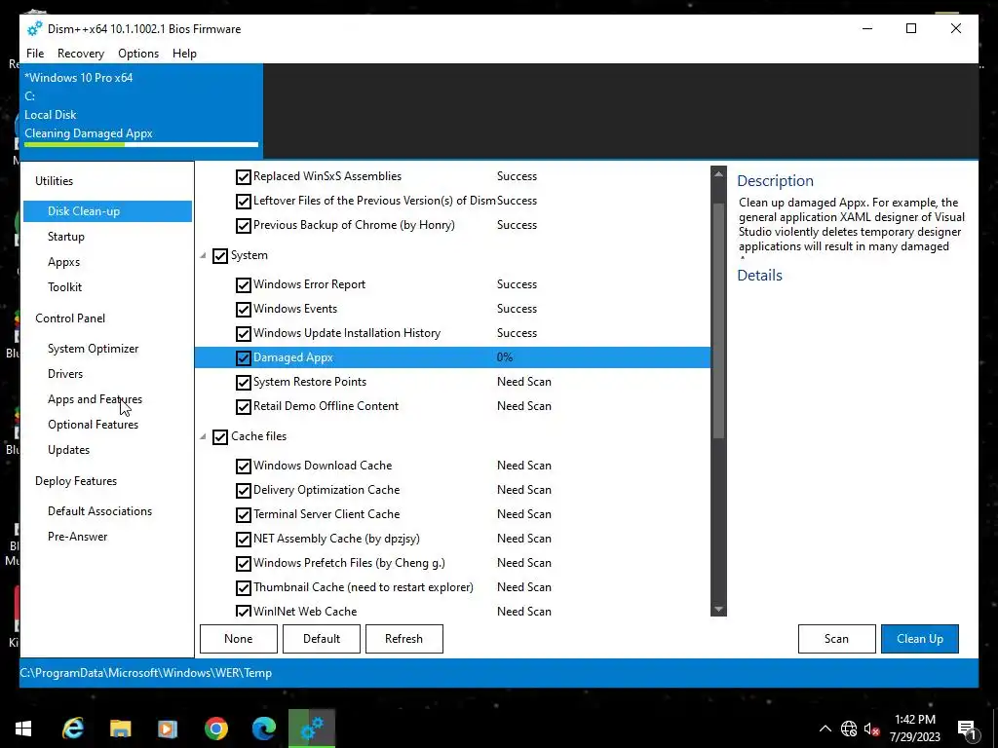Uncheck Thumbnail Cache checkbox
Screen dimensions: 998x748
pyautogui.click(x=243, y=587)
